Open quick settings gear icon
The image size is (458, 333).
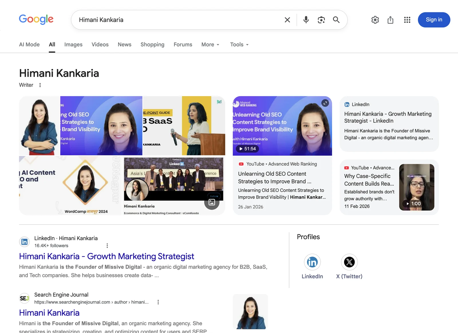[375, 20]
